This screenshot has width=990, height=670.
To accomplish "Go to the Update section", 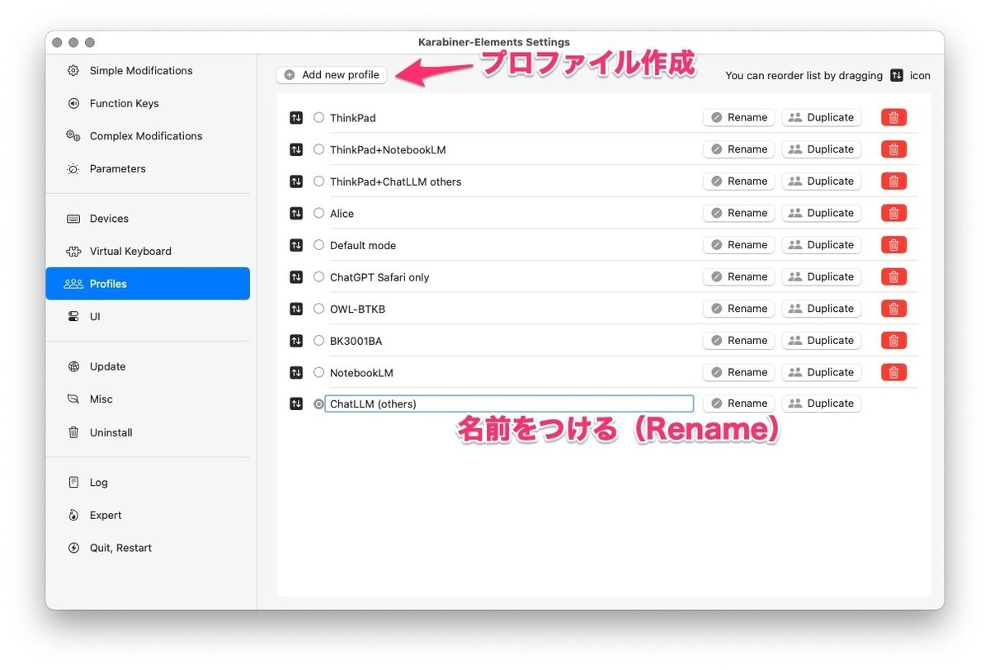I will point(148,366).
